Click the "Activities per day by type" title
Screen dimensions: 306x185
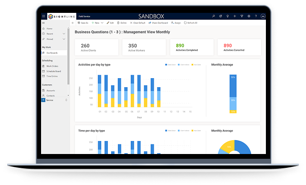(x=94, y=64)
